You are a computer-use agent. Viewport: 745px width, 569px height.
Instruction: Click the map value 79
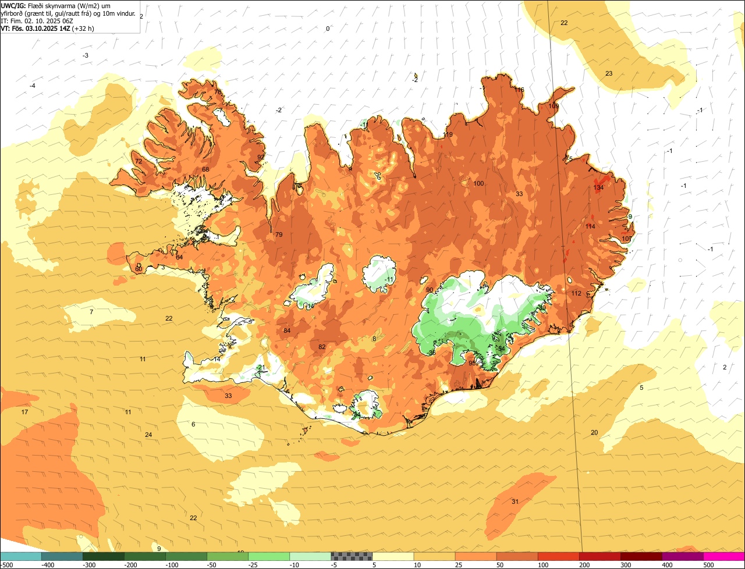[x=279, y=234]
